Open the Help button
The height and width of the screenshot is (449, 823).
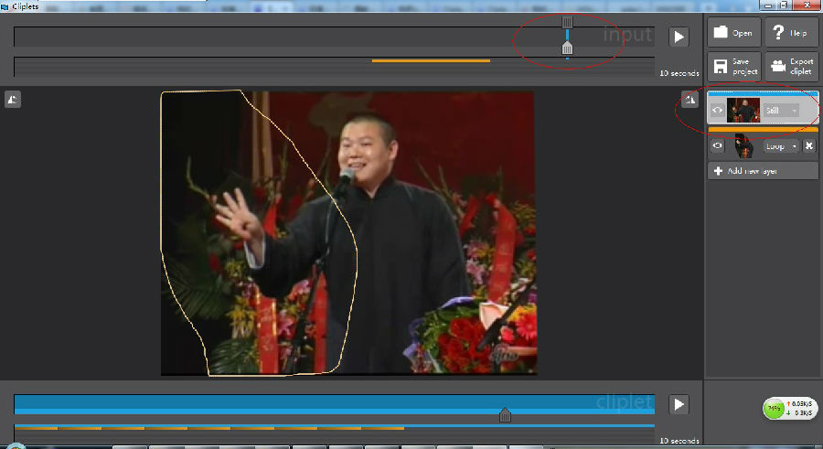[x=791, y=33]
